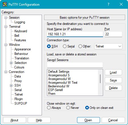Screen dimensions: 128x125
Task: Select the Bedienmodul W session
Action: (x=59, y=86)
